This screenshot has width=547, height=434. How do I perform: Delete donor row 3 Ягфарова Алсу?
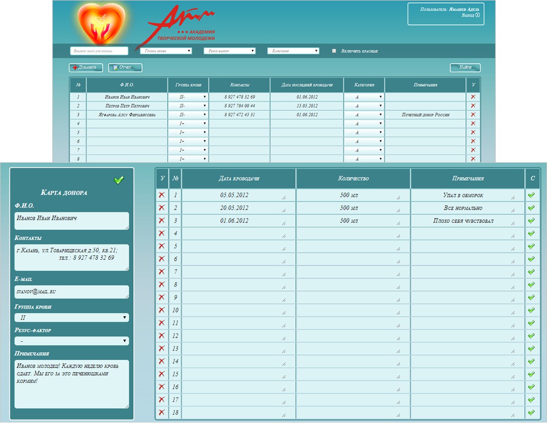[x=473, y=114]
